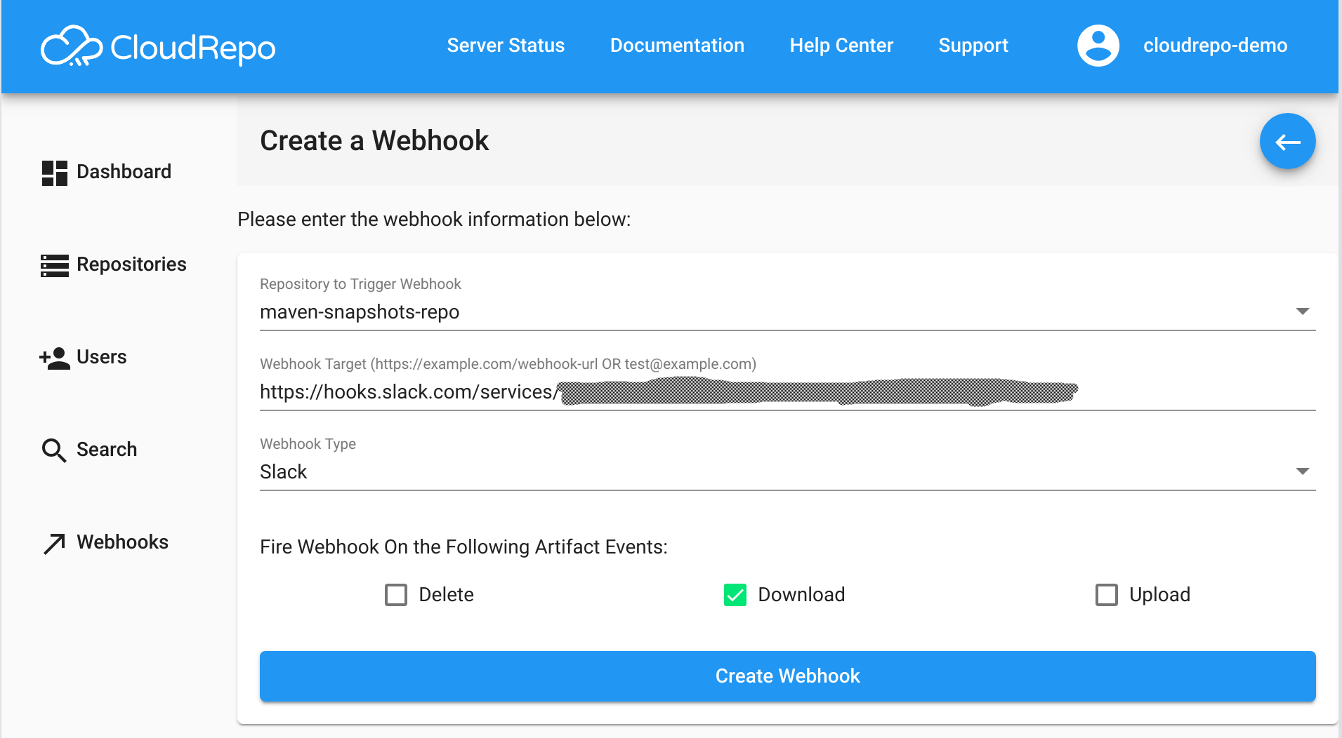Click the CloudRepo cloud logo icon
Viewport: 1342px width, 738px height.
(72, 46)
